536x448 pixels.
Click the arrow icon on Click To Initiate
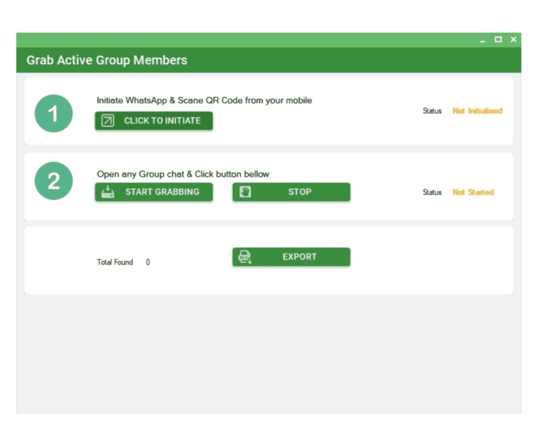pos(107,121)
